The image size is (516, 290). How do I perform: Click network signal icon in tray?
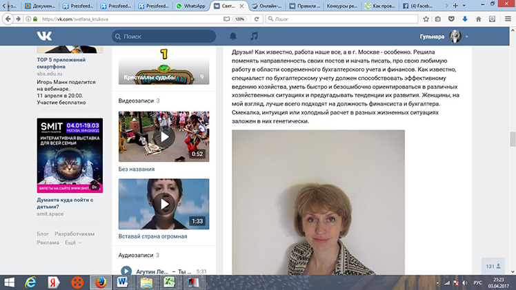pos(447,283)
